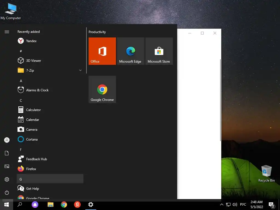Open the Microsoft Store tile

coord(159,51)
